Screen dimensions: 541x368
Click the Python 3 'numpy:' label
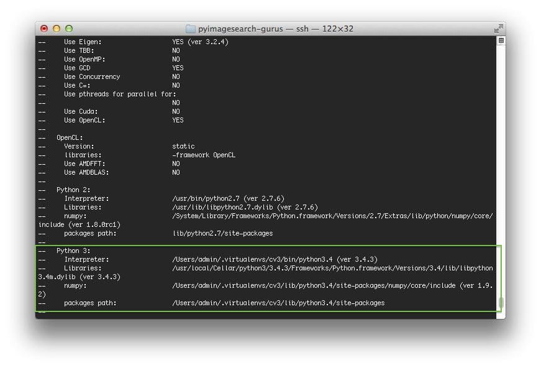(75, 285)
